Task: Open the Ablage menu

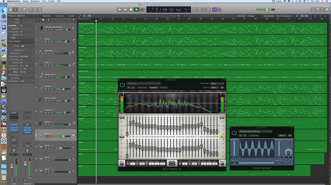Action: [x=25, y=1]
